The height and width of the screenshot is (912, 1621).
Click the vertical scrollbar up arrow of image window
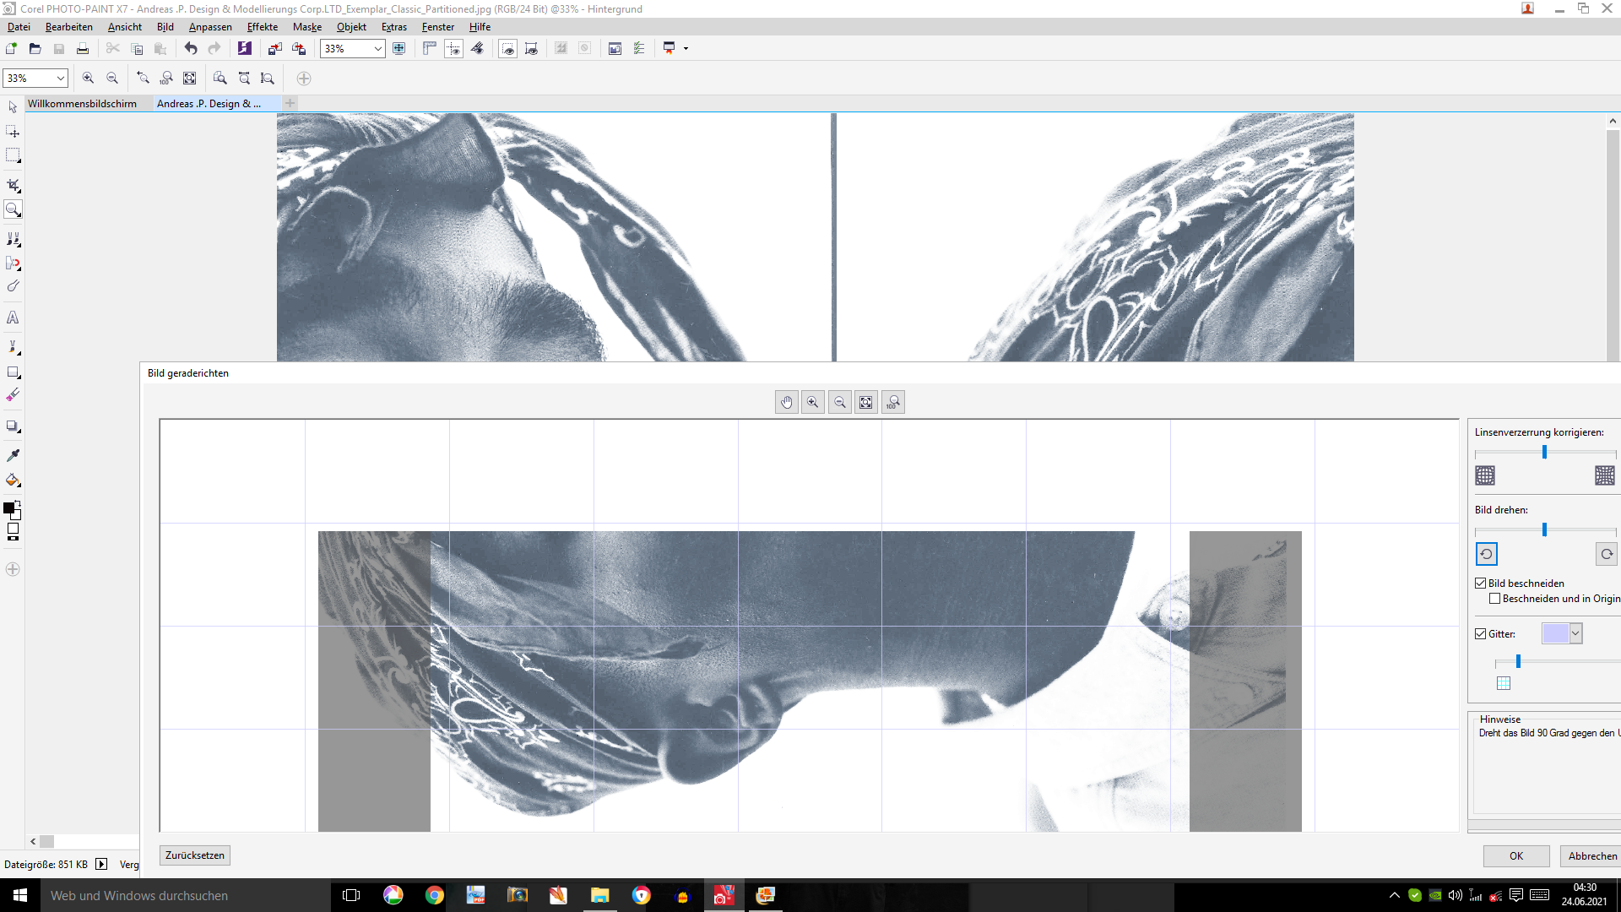point(1613,122)
